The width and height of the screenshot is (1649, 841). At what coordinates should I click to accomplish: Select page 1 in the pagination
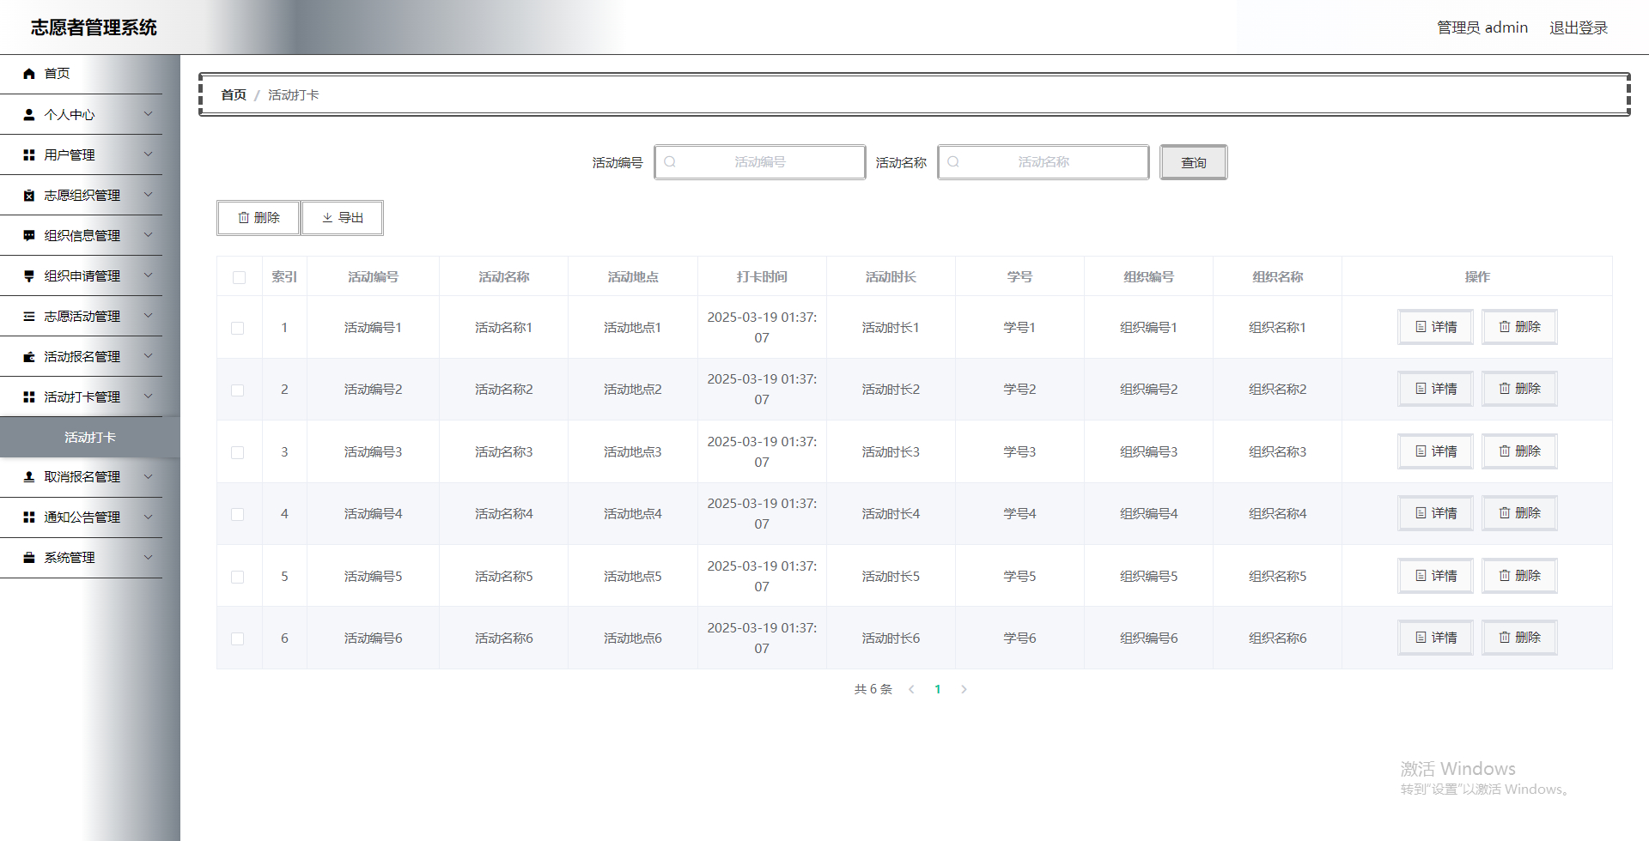[x=938, y=688]
